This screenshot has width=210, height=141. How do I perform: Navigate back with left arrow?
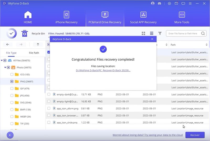click(8, 44)
